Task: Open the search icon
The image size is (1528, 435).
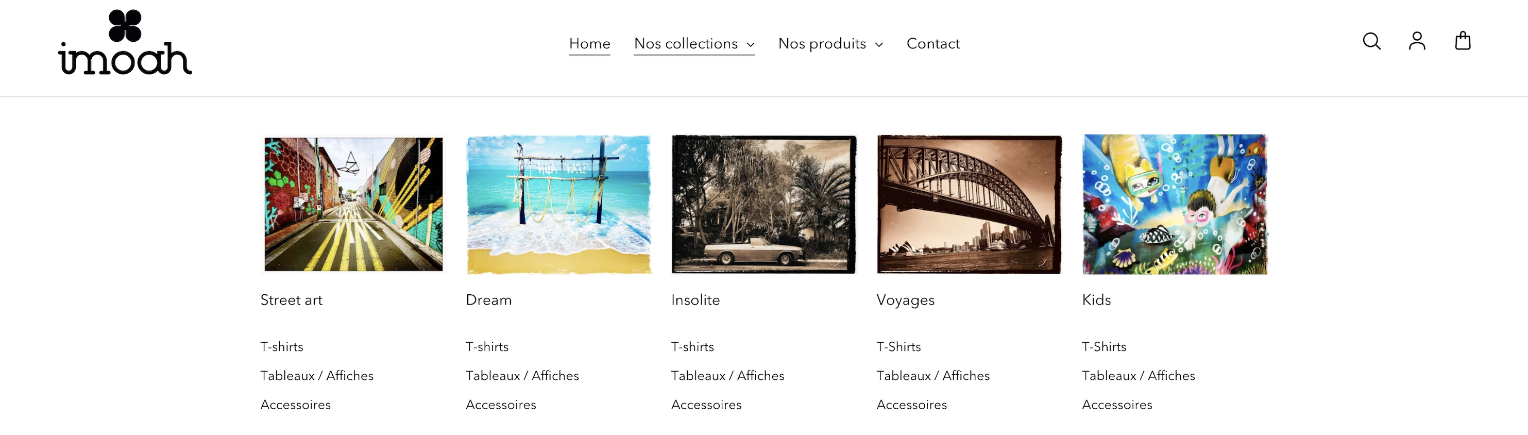Action: (x=1371, y=42)
